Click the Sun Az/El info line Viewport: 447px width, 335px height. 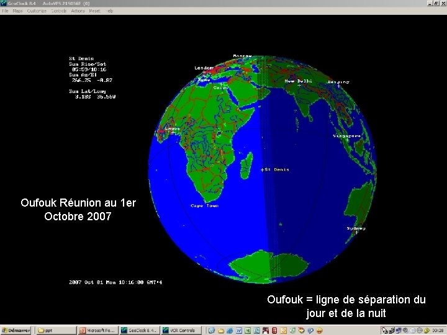[x=83, y=75]
